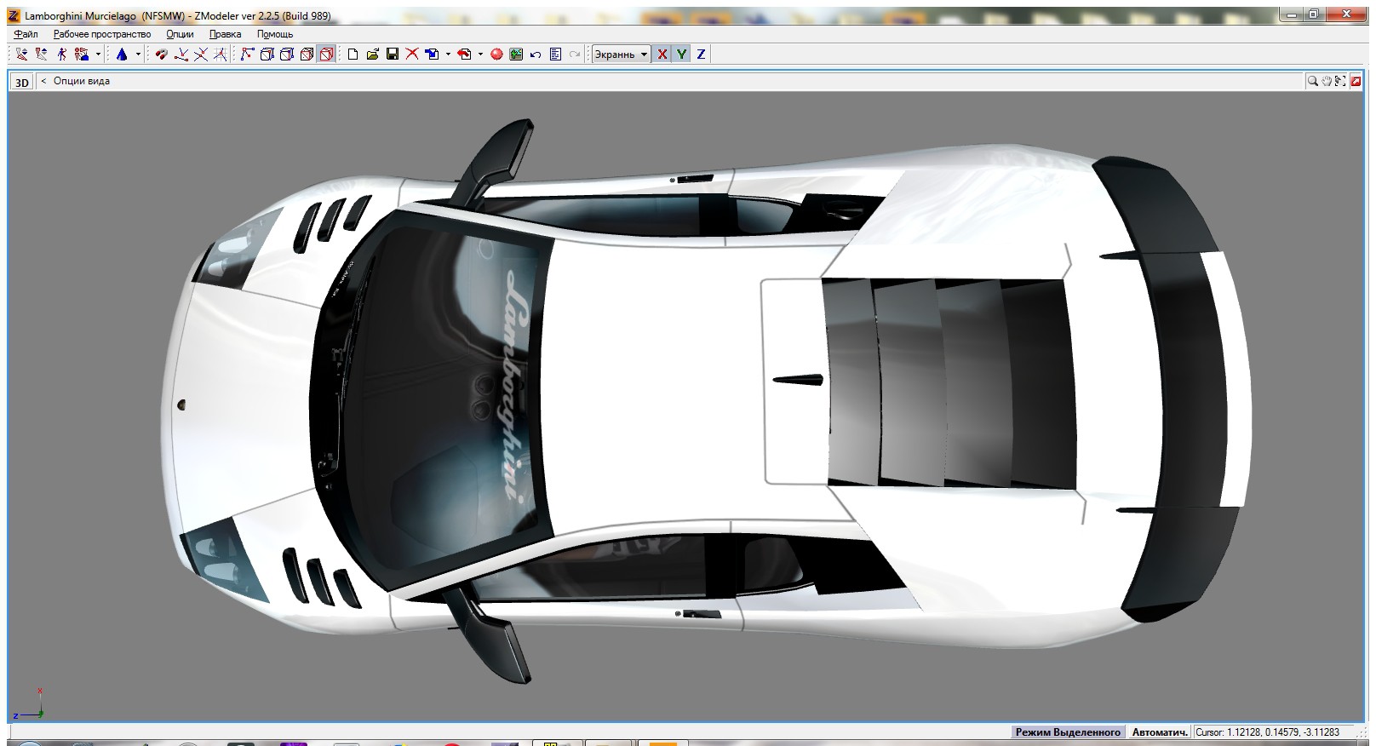
Task: Click the viewport zoom-to-region icon
Action: coord(1340,81)
